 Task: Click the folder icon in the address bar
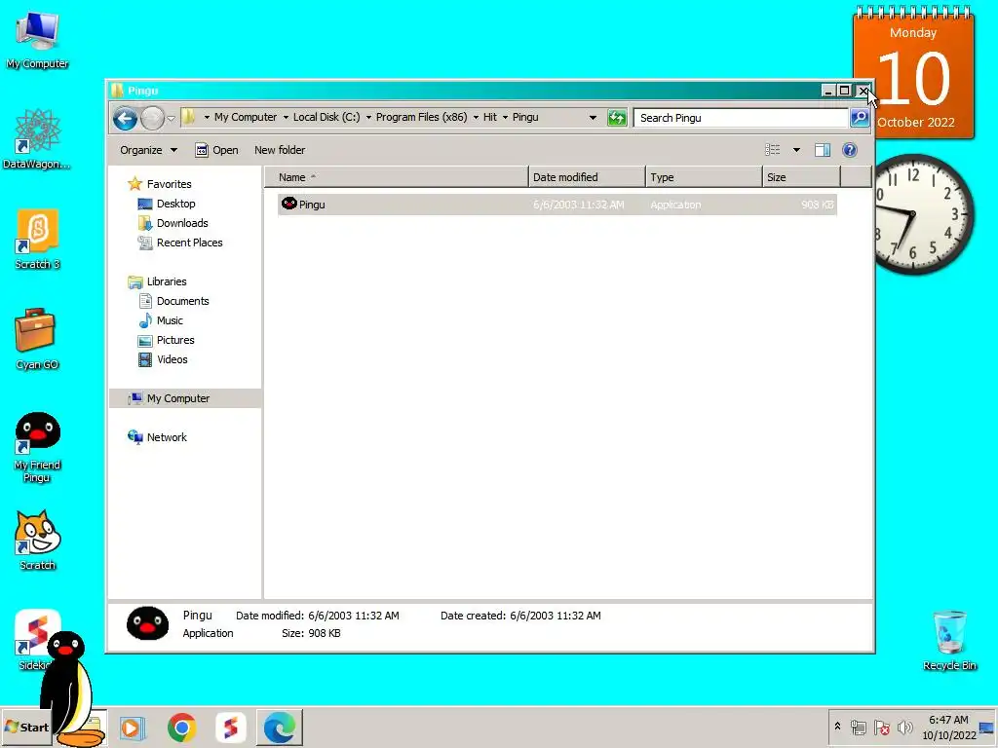188,117
